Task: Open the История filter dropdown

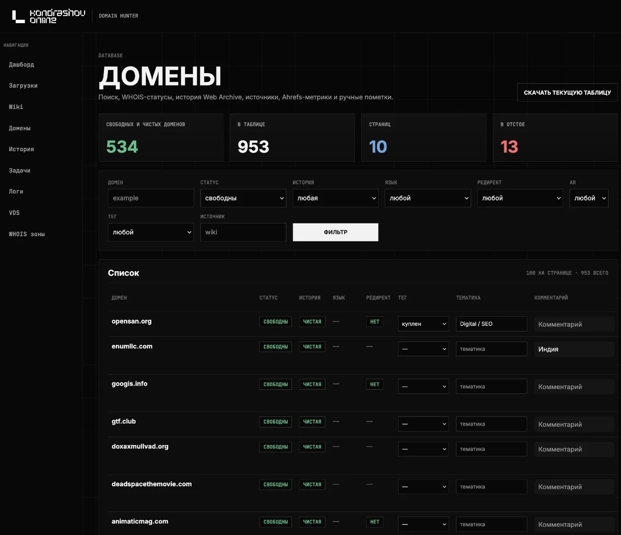Action: tap(336, 198)
